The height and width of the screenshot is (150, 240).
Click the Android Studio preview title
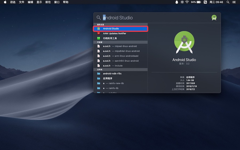point(184,60)
